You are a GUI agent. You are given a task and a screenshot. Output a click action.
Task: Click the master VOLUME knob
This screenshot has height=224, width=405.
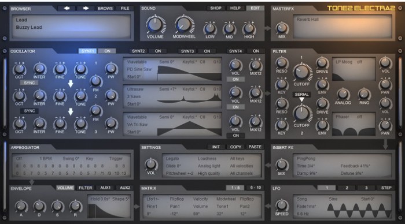coord(155,25)
